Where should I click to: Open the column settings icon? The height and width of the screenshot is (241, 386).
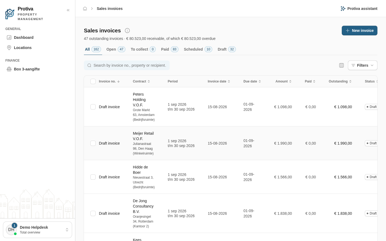(342, 65)
